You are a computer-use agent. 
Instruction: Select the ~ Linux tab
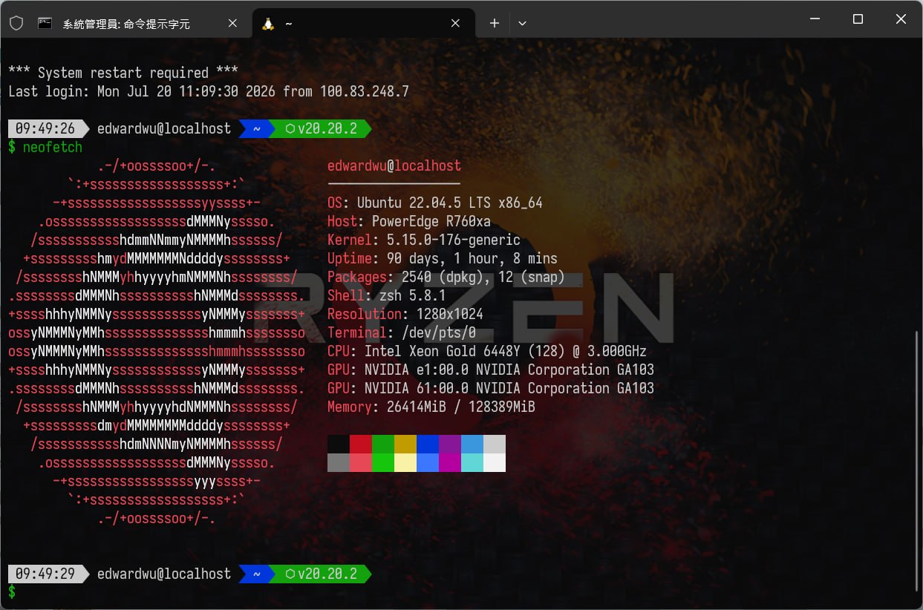pos(364,24)
